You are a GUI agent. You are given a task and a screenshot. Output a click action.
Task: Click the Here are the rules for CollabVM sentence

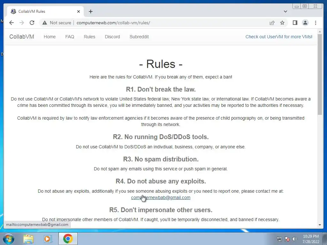161,77
